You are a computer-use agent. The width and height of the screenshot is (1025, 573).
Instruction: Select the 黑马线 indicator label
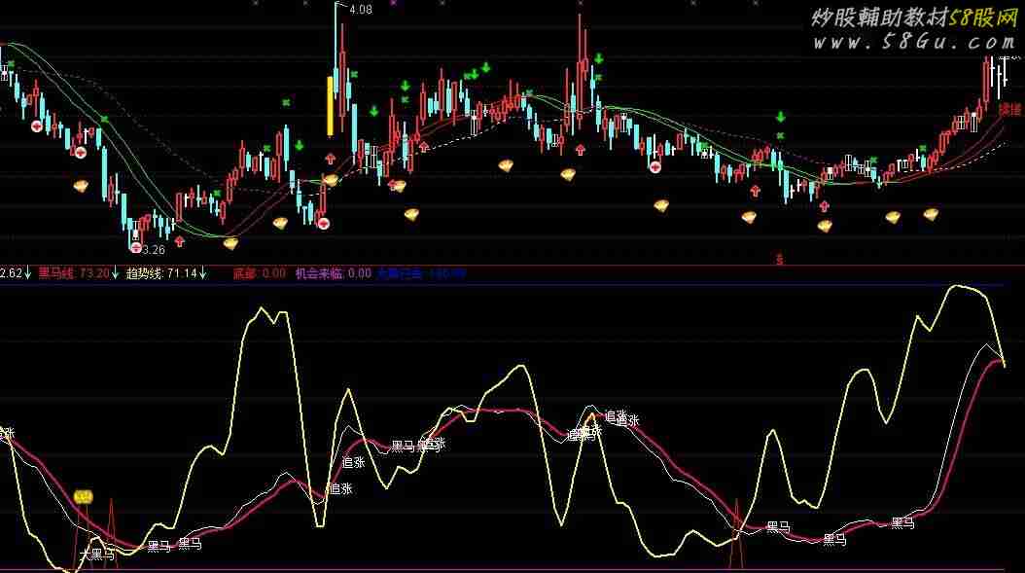pyautogui.click(x=55, y=274)
